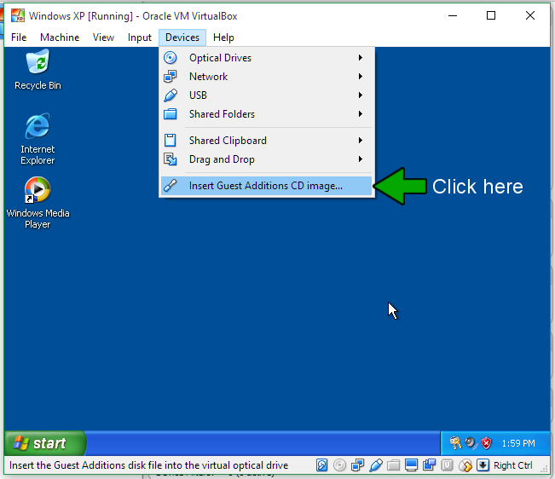Click the CPU virtualization chip status icon

[x=447, y=465]
